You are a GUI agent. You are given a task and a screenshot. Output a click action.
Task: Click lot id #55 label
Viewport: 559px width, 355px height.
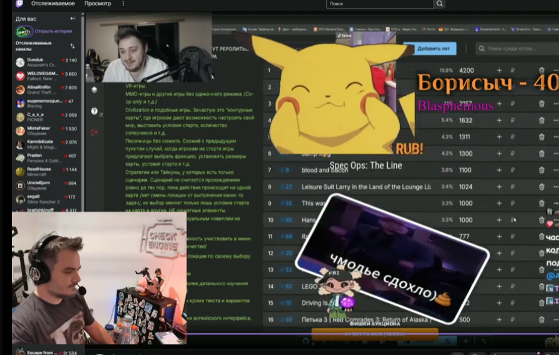point(287,203)
